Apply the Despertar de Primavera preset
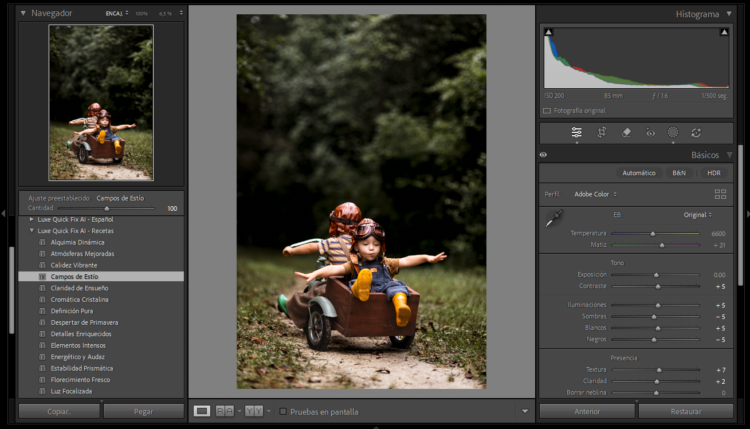The width and height of the screenshot is (750, 429). tap(84, 322)
